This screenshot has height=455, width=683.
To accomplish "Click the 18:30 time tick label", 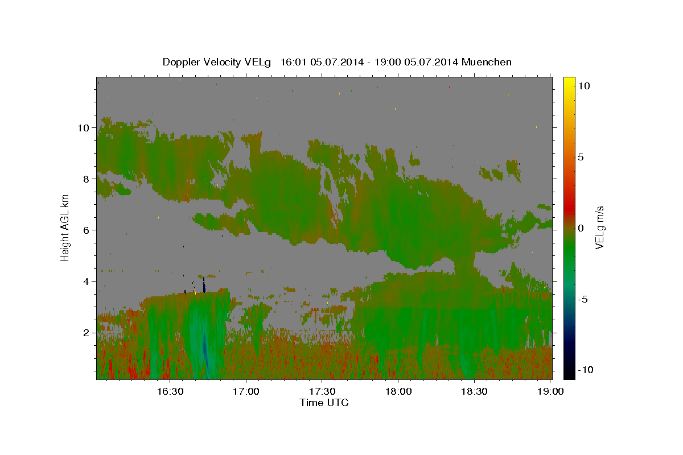I will 475,391.
